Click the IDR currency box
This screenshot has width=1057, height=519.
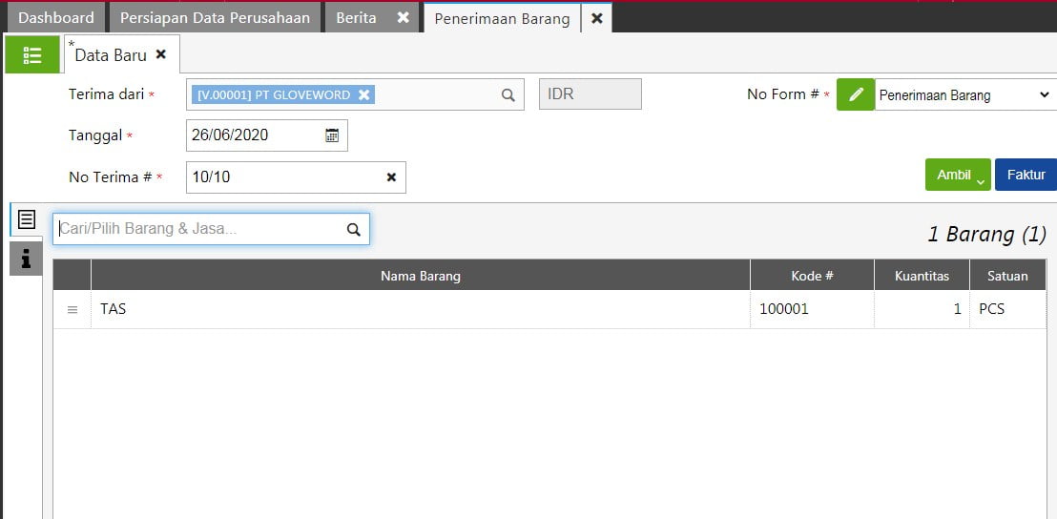coord(591,94)
